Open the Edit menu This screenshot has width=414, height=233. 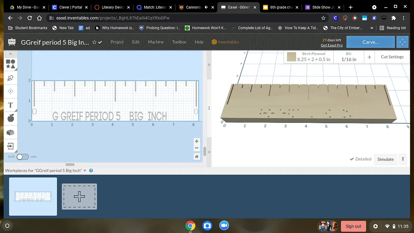tap(136, 42)
